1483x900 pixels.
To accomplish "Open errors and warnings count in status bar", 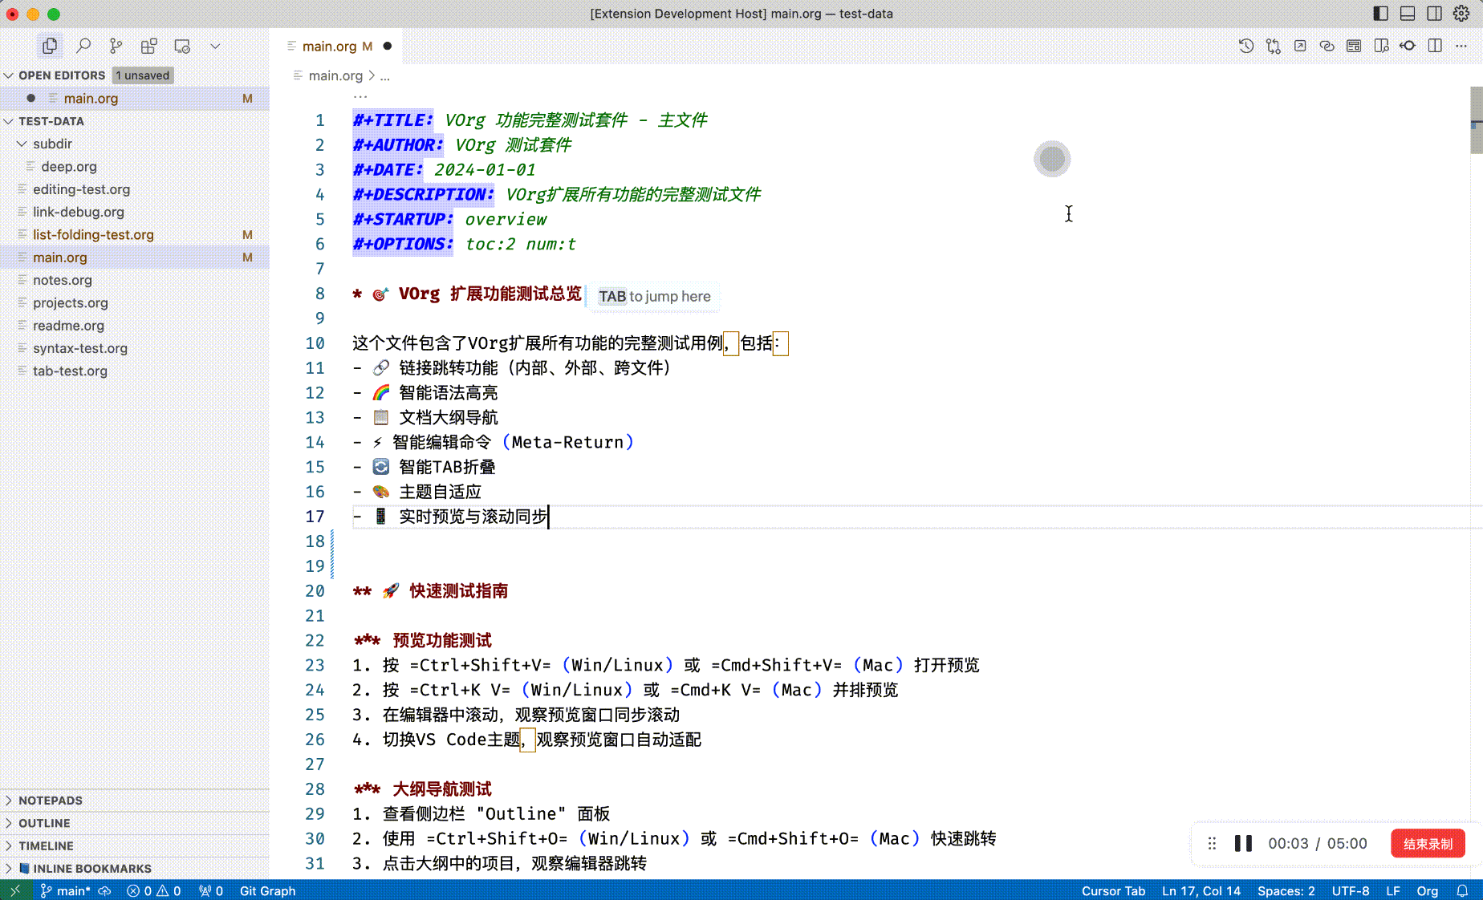I will [154, 890].
